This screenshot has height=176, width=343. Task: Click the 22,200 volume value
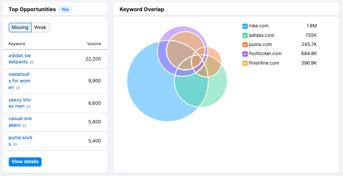point(93,59)
